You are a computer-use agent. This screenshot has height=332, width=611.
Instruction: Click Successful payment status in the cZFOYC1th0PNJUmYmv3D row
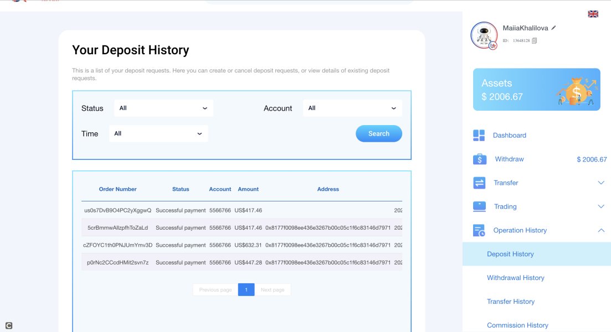[x=181, y=245]
